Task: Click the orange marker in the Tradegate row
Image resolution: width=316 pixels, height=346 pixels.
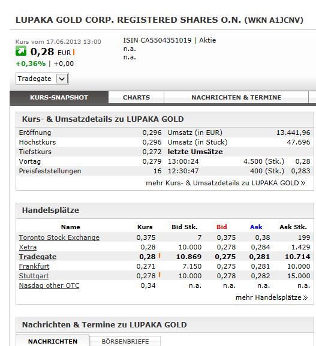Action: [x=159, y=255]
